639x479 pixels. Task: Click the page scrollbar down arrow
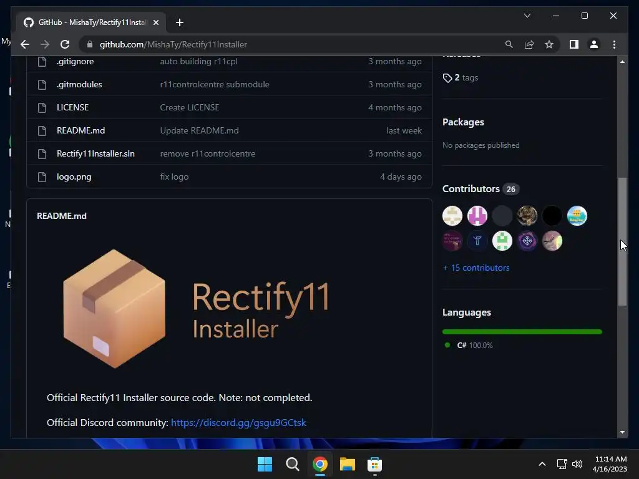(622, 432)
